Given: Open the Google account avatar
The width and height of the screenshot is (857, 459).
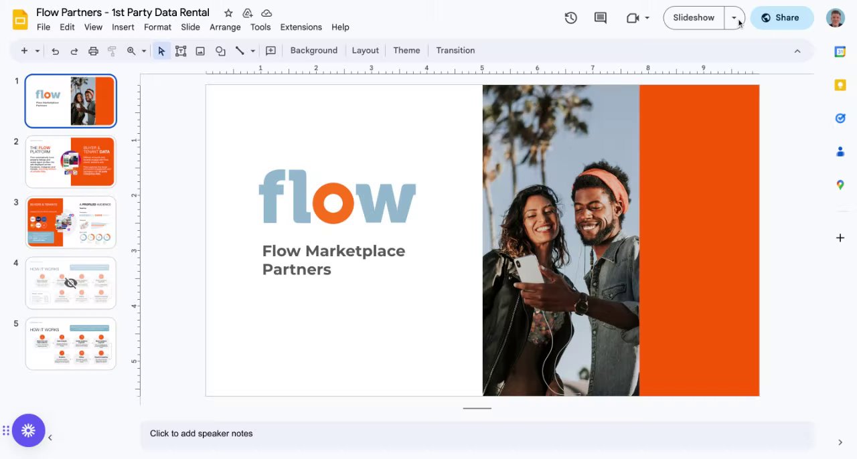Looking at the screenshot, I should click(835, 18).
